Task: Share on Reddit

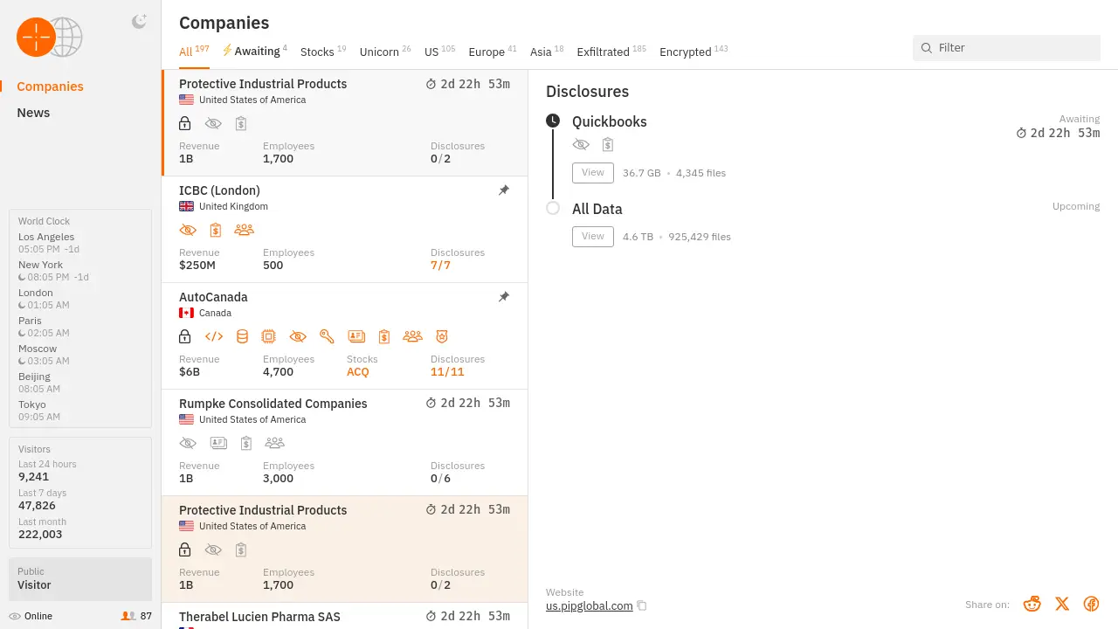Action: [1032, 604]
